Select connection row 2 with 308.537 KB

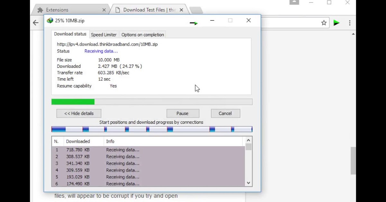148,156
